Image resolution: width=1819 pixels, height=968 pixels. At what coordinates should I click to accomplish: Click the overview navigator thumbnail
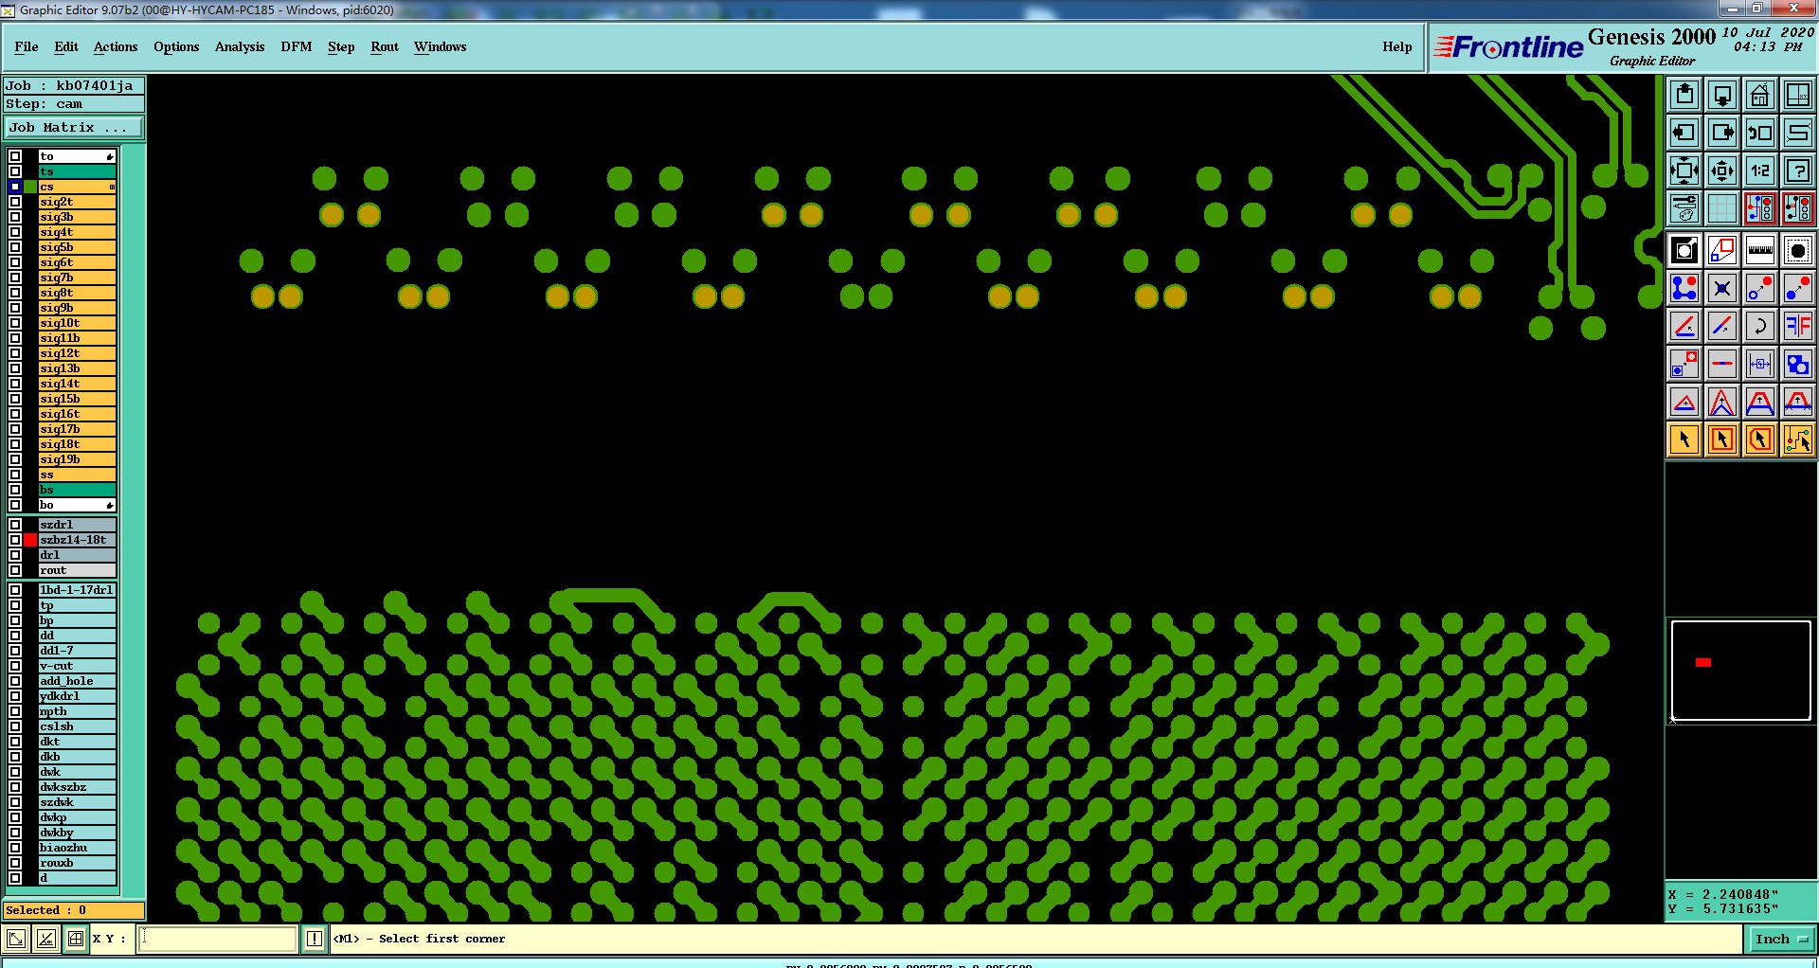(1740, 671)
